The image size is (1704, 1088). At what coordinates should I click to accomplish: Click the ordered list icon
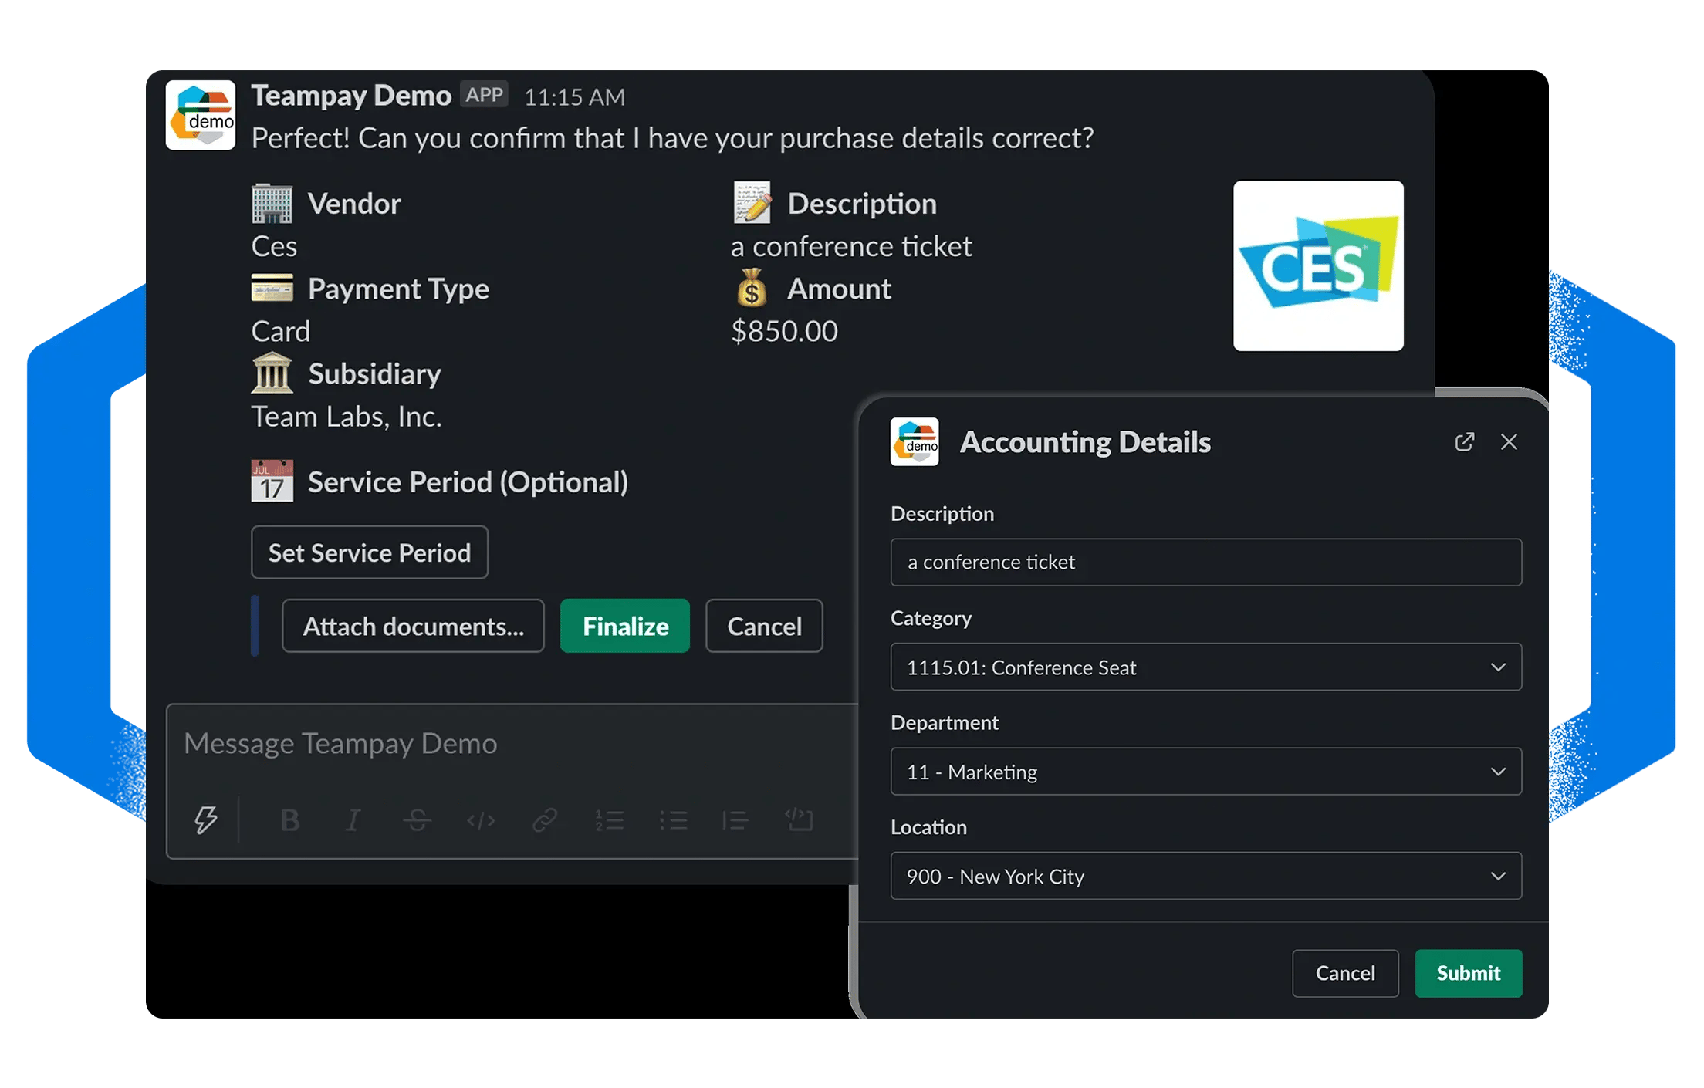[x=609, y=819]
